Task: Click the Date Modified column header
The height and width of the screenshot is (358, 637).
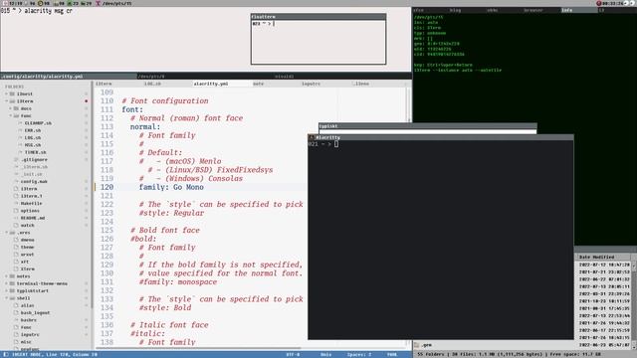Action: (596, 257)
